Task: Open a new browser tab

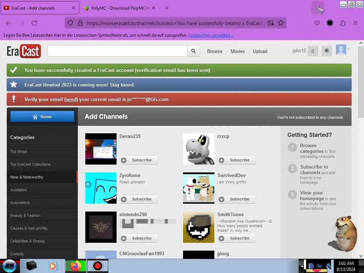Action: click(x=167, y=8)
